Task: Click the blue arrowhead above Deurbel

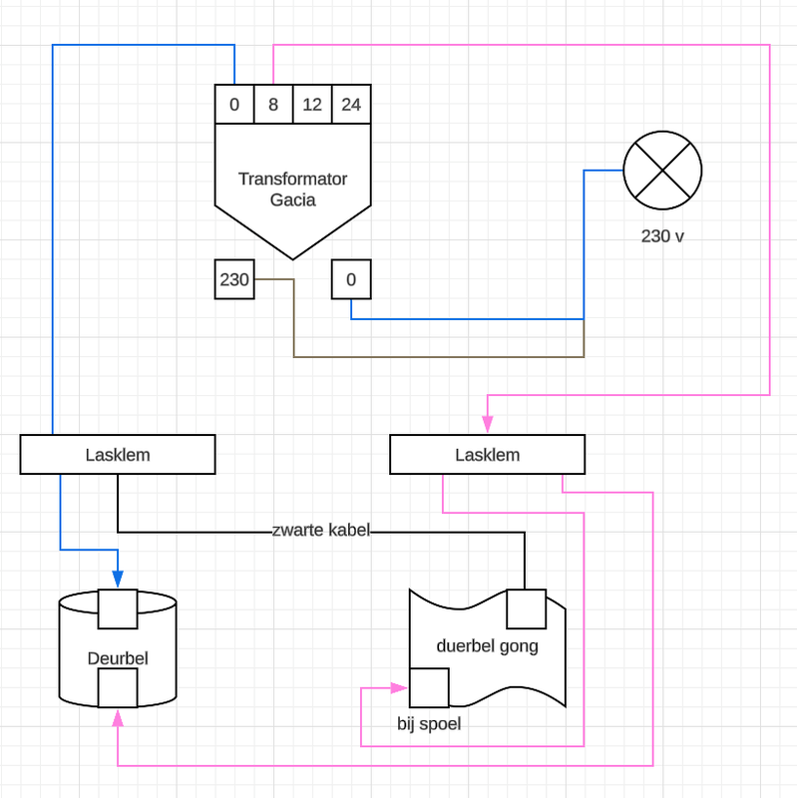Action: click(x=118, y=580)
